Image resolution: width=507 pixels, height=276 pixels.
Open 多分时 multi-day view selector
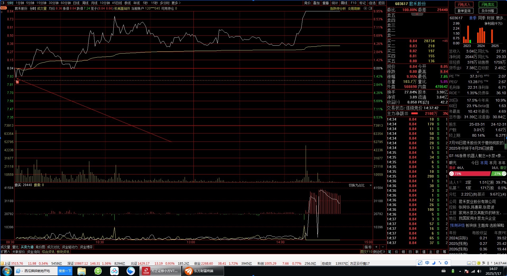[165, 3]
